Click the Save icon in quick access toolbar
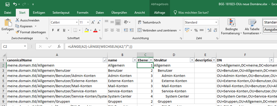The width and height of the screenshot is (277, 106). tap(7, 4)
